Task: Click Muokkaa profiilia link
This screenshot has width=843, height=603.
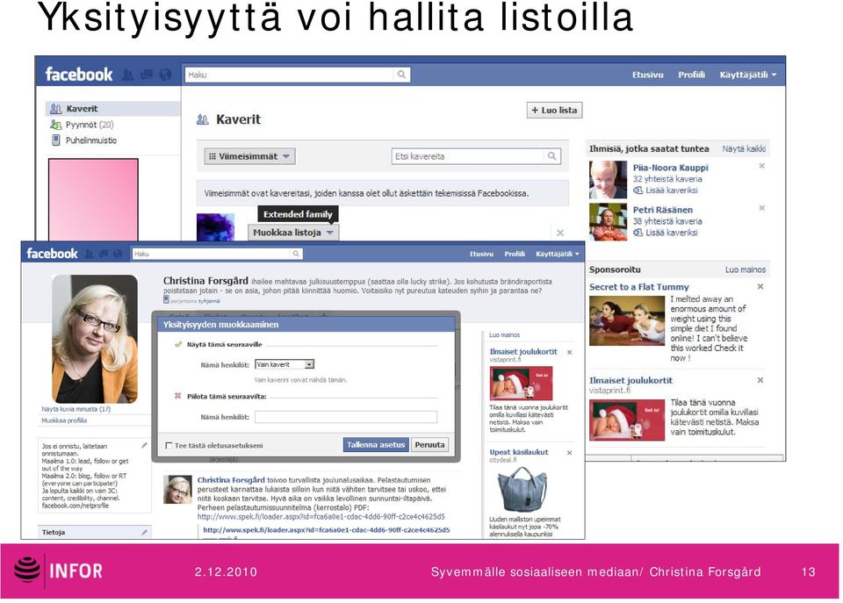Action: pos(64,420)
